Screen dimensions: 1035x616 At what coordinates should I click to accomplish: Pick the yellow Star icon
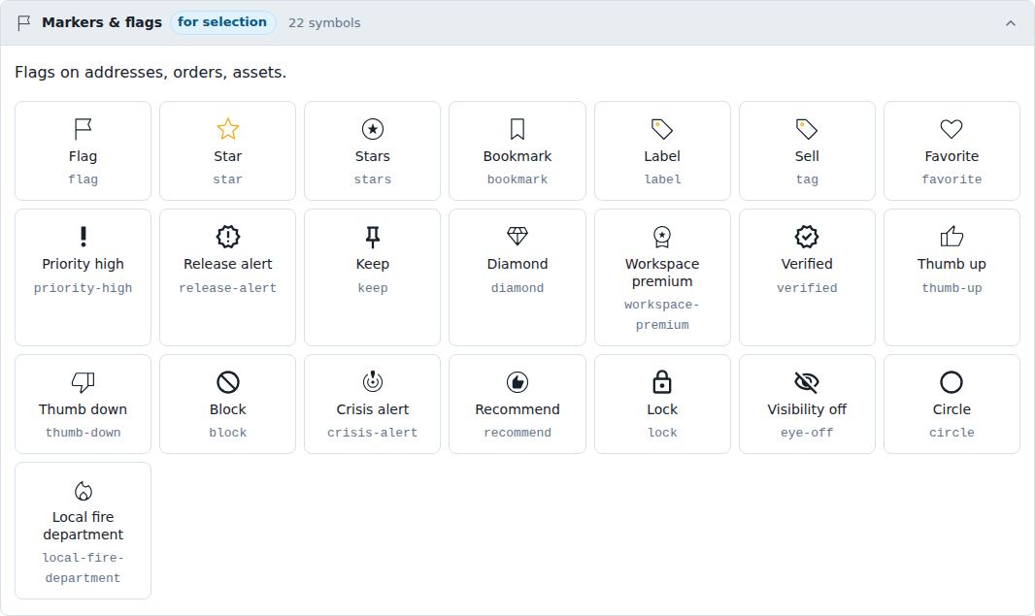(x=228, y=129)
